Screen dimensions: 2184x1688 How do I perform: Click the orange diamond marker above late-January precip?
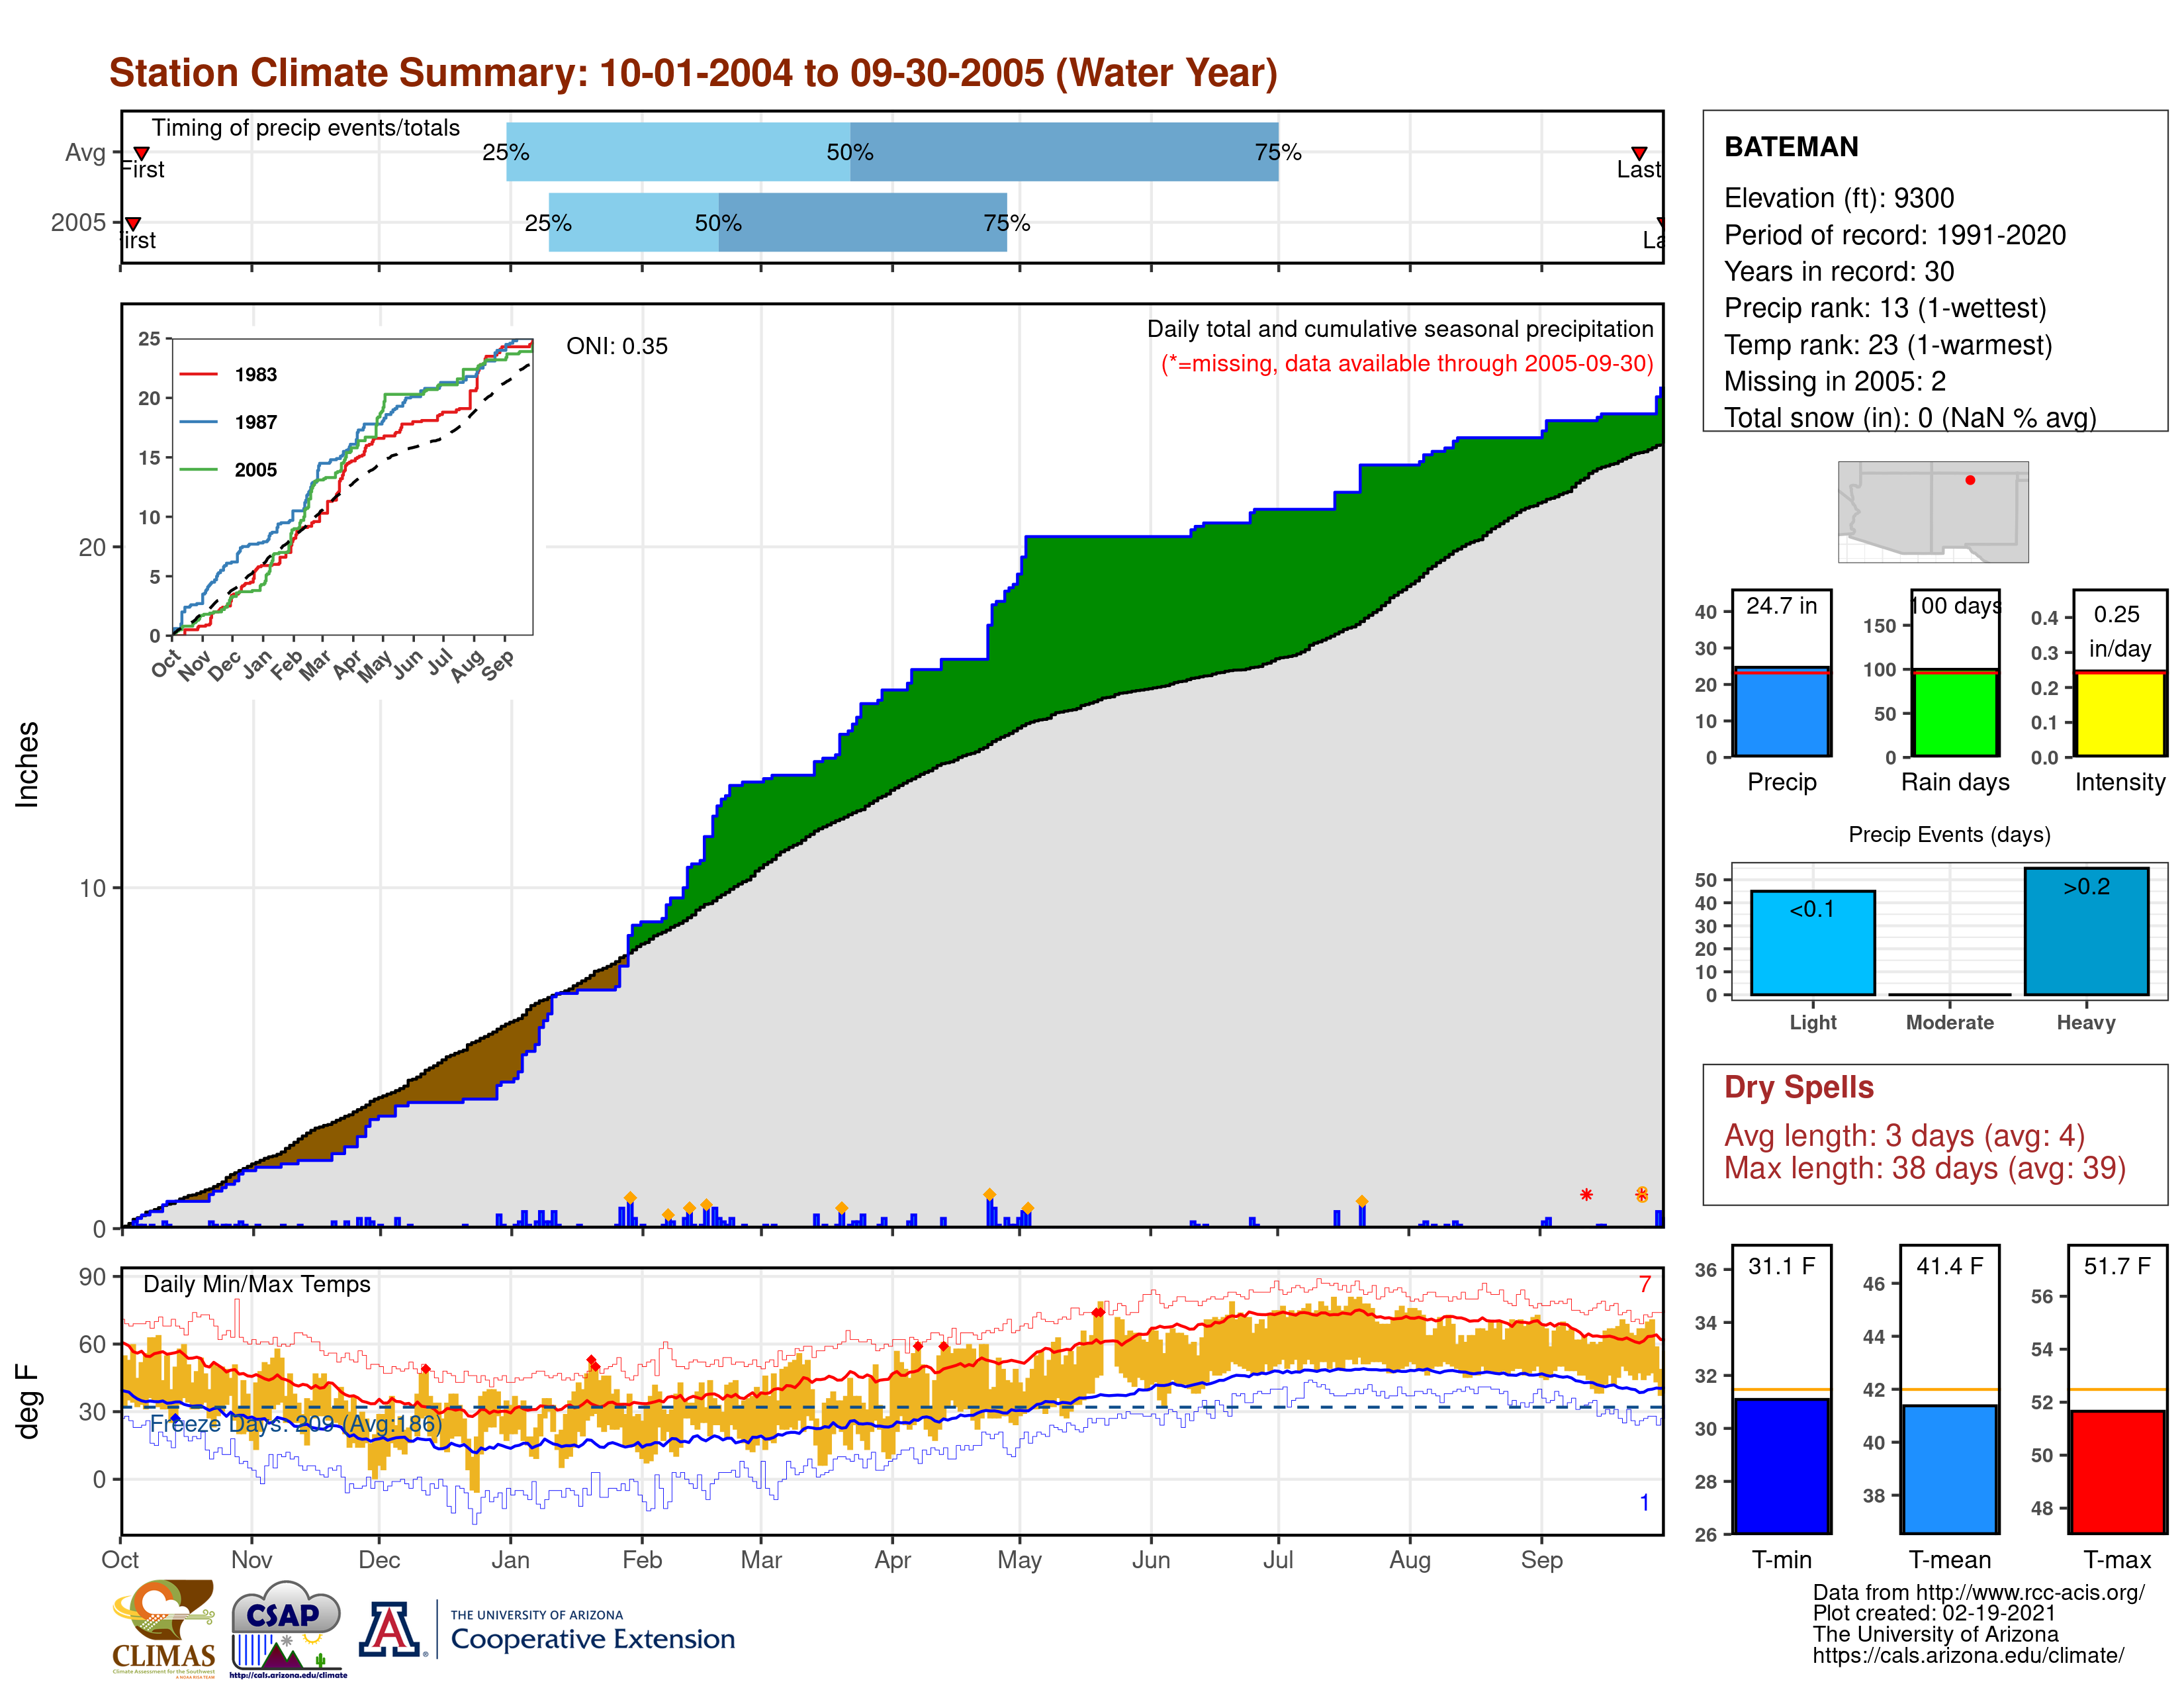pyautogui.click(x=630, y=1198)
